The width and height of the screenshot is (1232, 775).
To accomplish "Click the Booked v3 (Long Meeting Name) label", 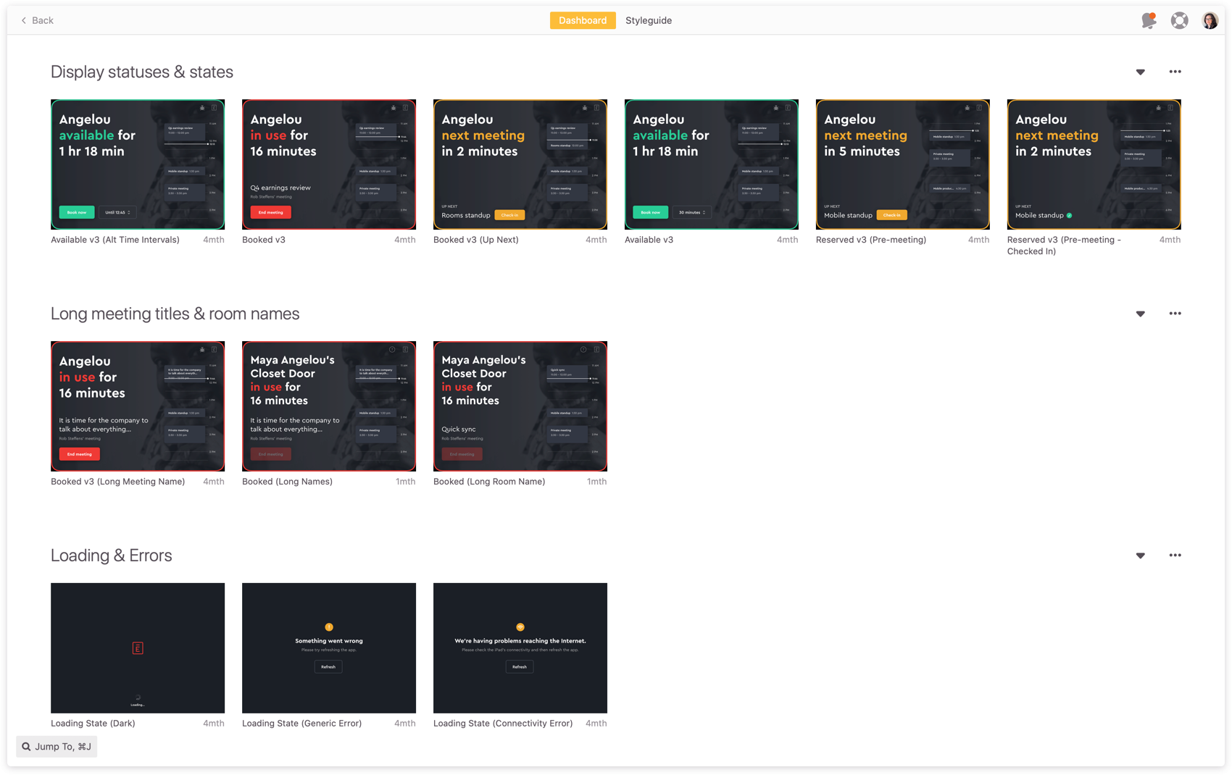I will pos(118,482).
